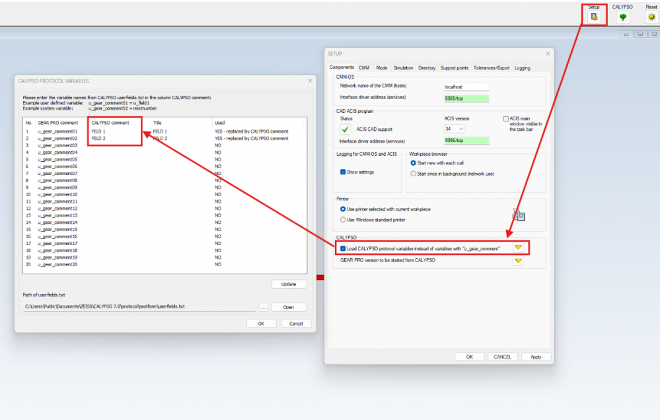The width and height of the screenshot is (660, 420).
Task: Switch to the Components tab
Action: (342, 67)
